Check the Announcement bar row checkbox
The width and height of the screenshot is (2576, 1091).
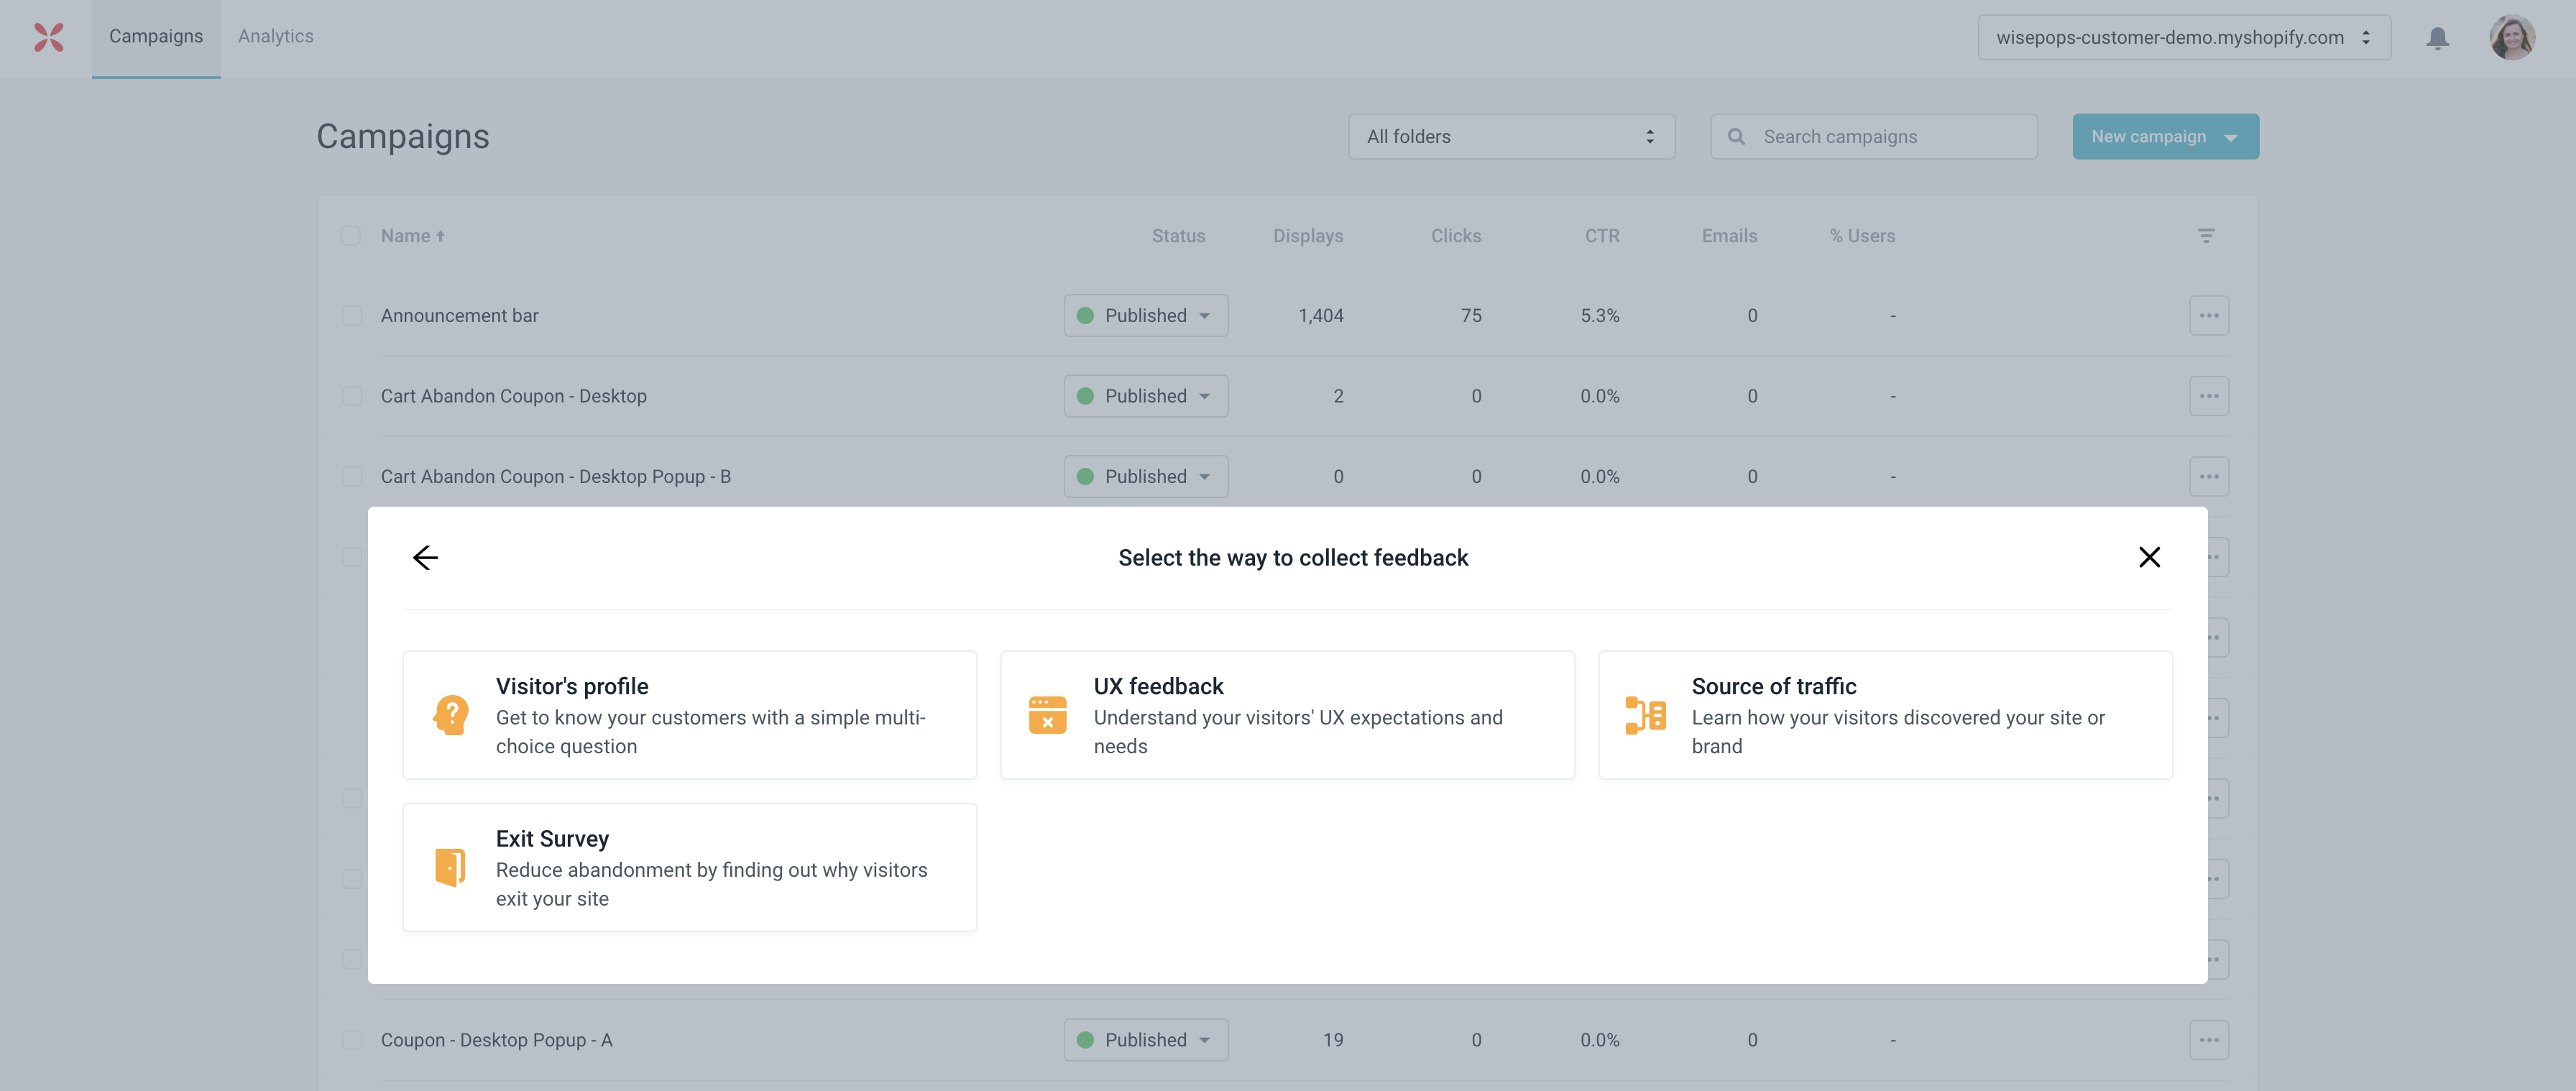point(352,316)
